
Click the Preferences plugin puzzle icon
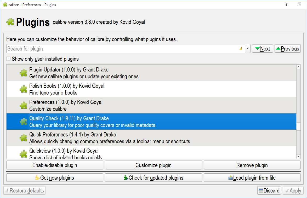click(24, 106)
